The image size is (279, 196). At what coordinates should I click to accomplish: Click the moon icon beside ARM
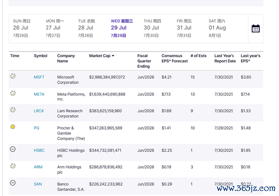click(x=13, y=166)
